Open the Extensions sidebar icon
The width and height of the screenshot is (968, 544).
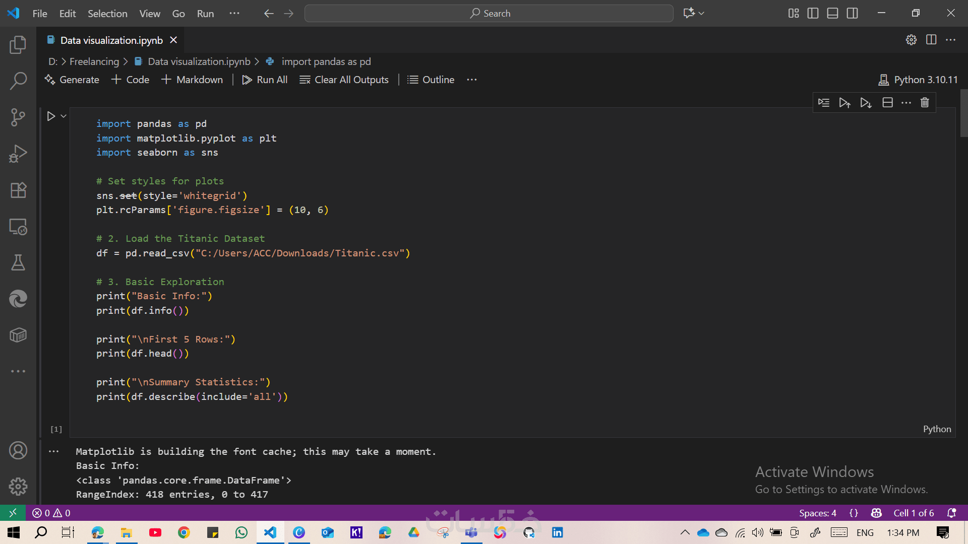point(18,190)
